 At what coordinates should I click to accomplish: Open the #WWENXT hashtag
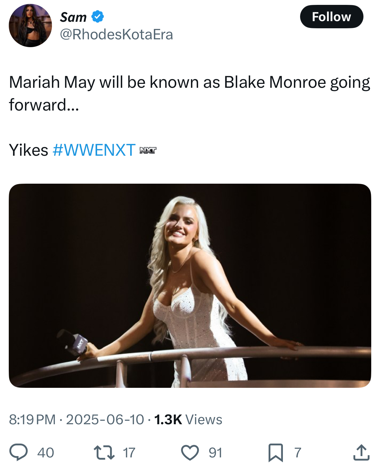click(x=94, y=150)
